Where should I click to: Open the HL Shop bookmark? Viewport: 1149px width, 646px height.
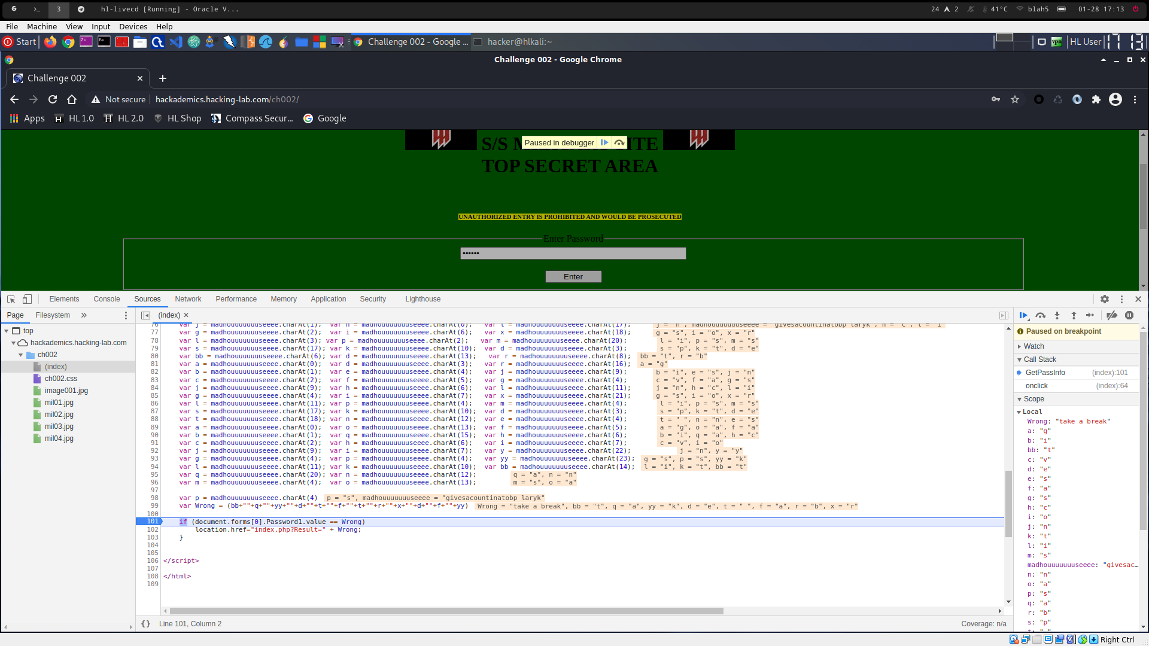[178, 118]
